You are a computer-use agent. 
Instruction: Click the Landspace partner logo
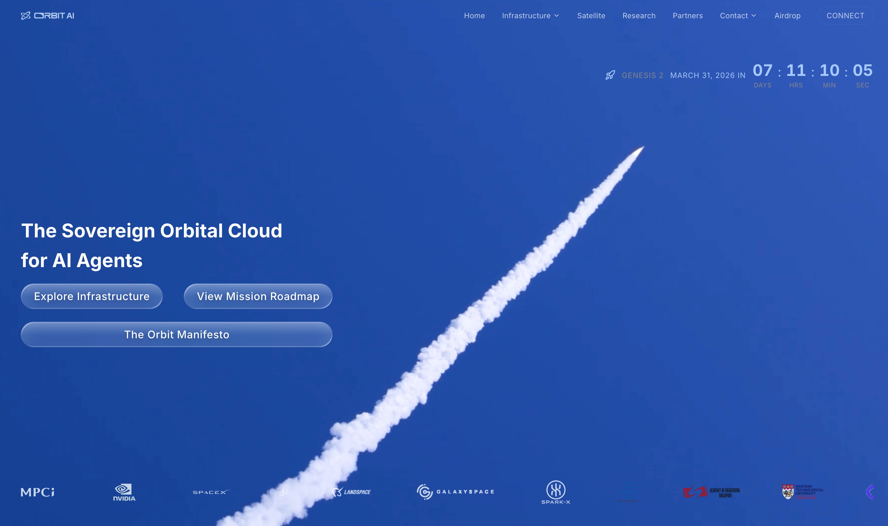[x=351, y=492]
